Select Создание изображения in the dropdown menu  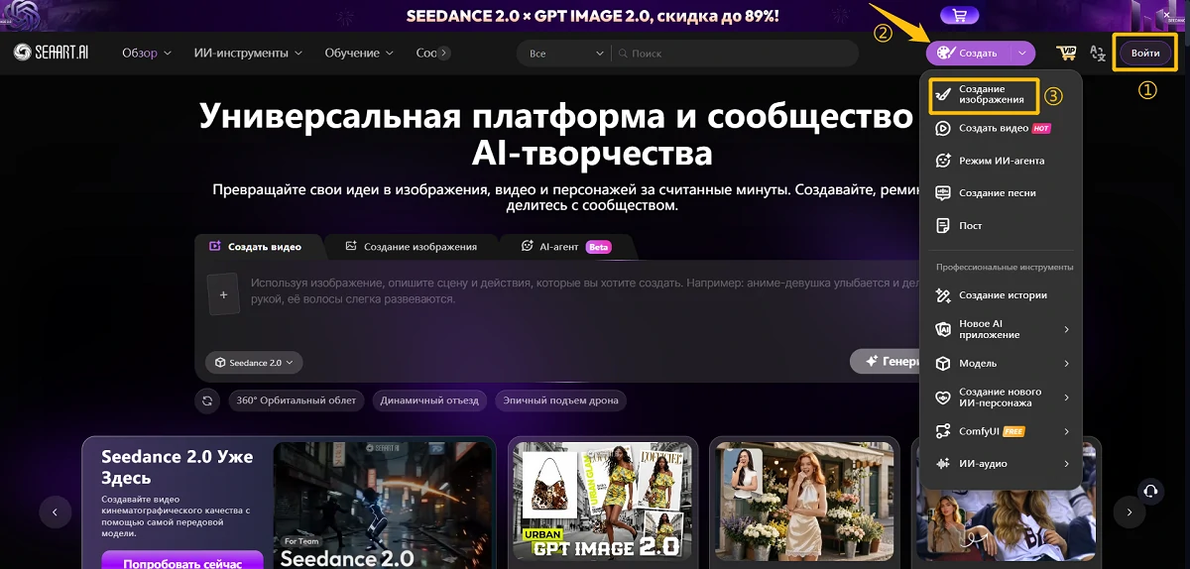coord(984,95)
